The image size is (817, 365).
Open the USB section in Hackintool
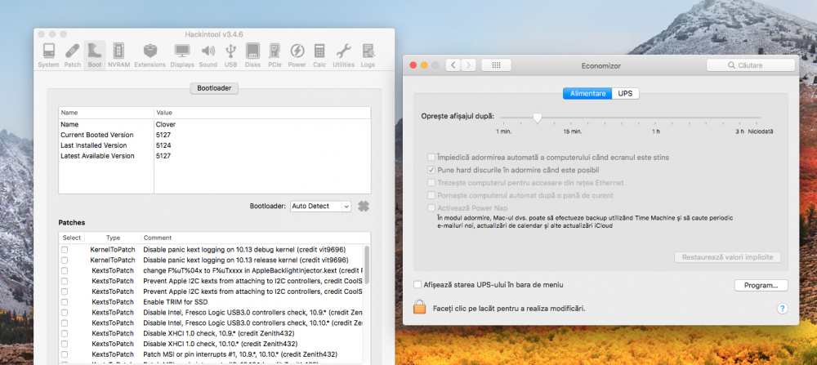click(x=231, y=56)
